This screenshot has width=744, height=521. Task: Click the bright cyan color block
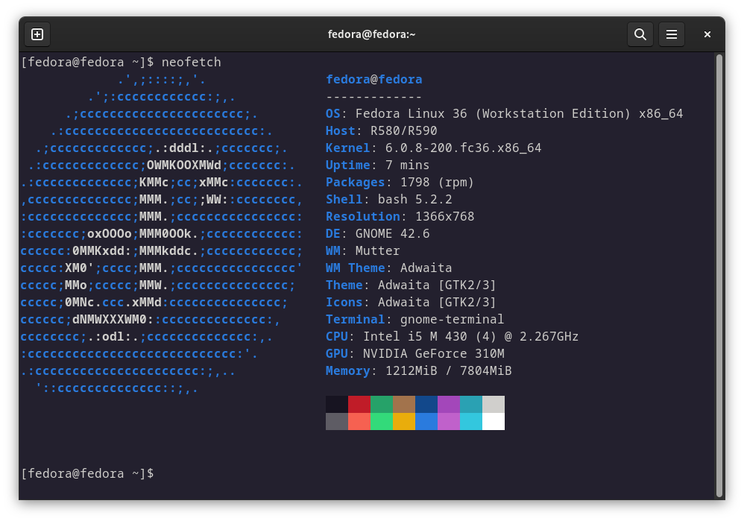click(x=471, y=421)
